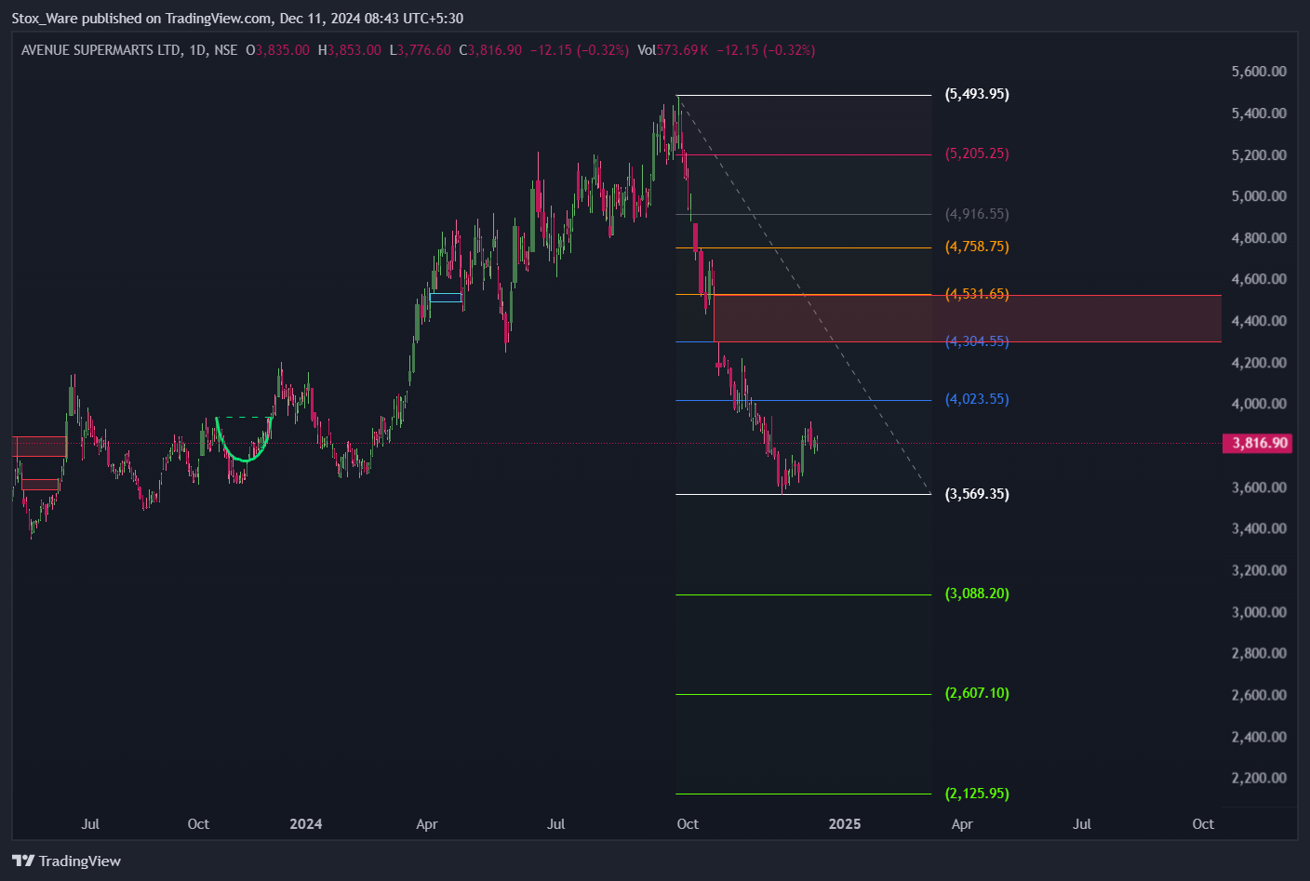The width and height of the screenshot is (1310, 881).
Task: Click 5,200.00 on the price axis
Action: pyautogui.click(x=1259, y=155)
